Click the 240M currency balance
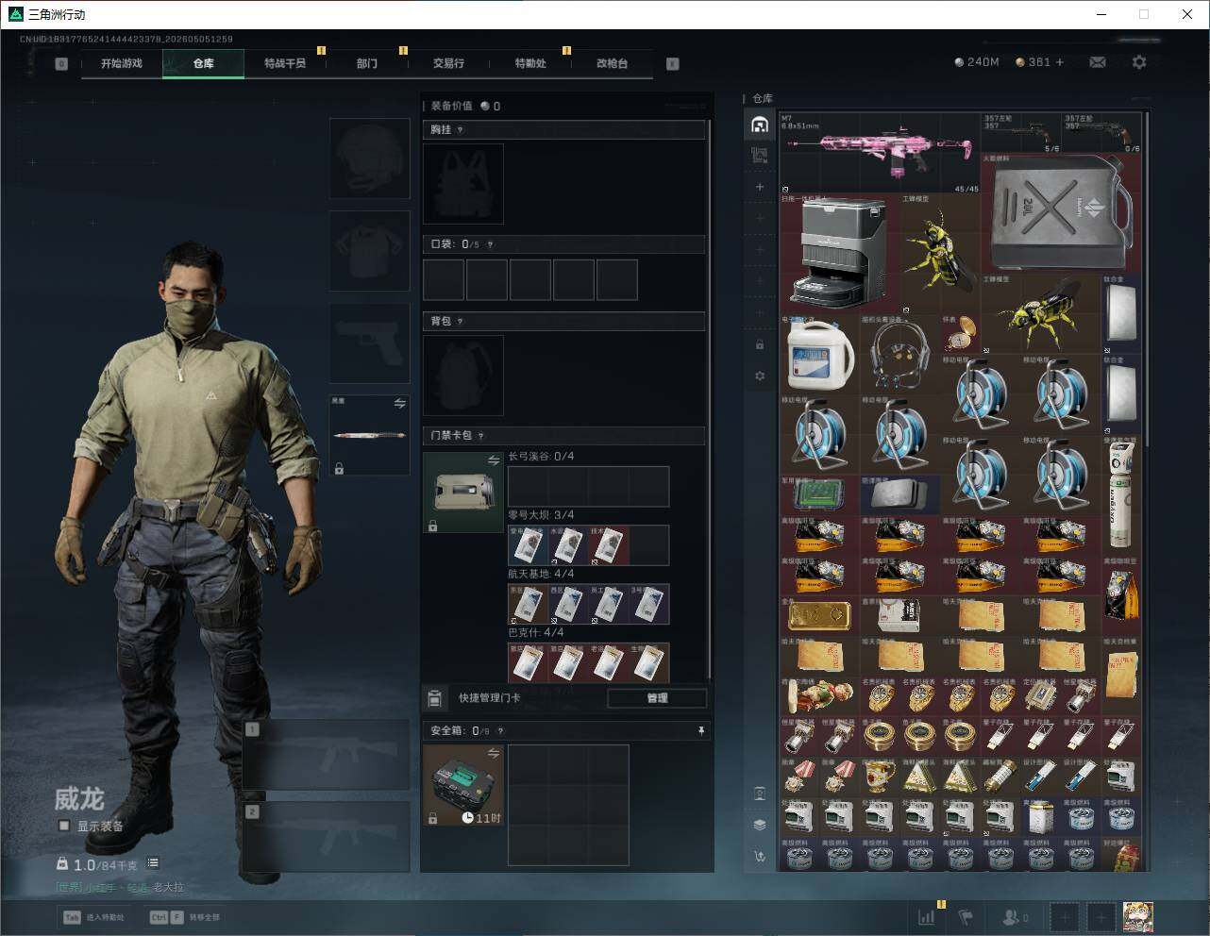Viewport: 1210px width, 936px height. tap(977, 62)
